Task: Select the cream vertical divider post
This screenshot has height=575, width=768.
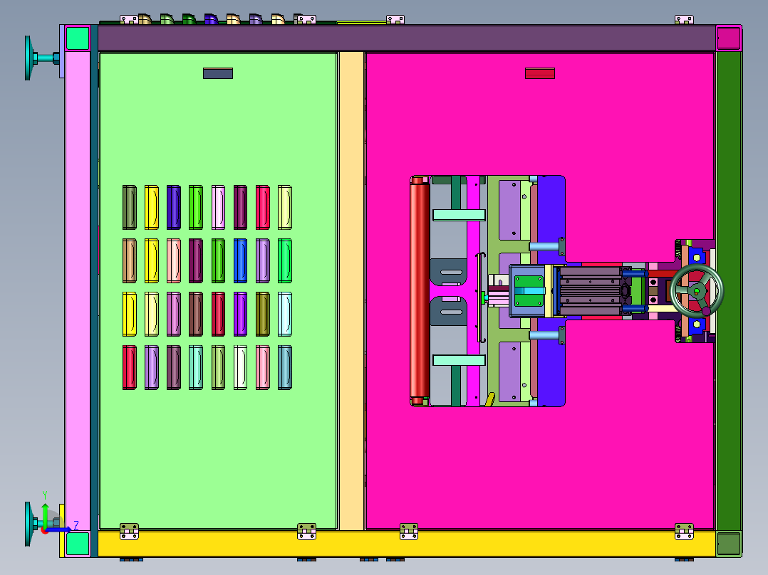Action: [x=352, y=290]
